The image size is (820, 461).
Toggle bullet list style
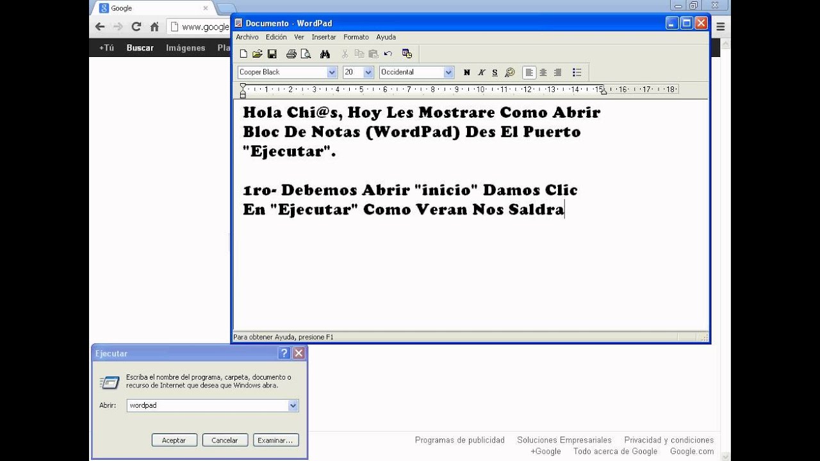click(577, 72)
